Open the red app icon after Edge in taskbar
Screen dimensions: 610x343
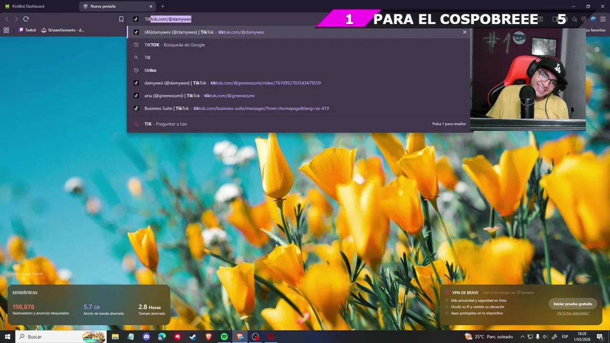[178, 336]
